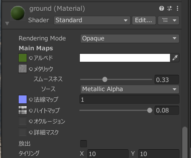Activate the Albedo eyedropper color picker

pos(175,58)
